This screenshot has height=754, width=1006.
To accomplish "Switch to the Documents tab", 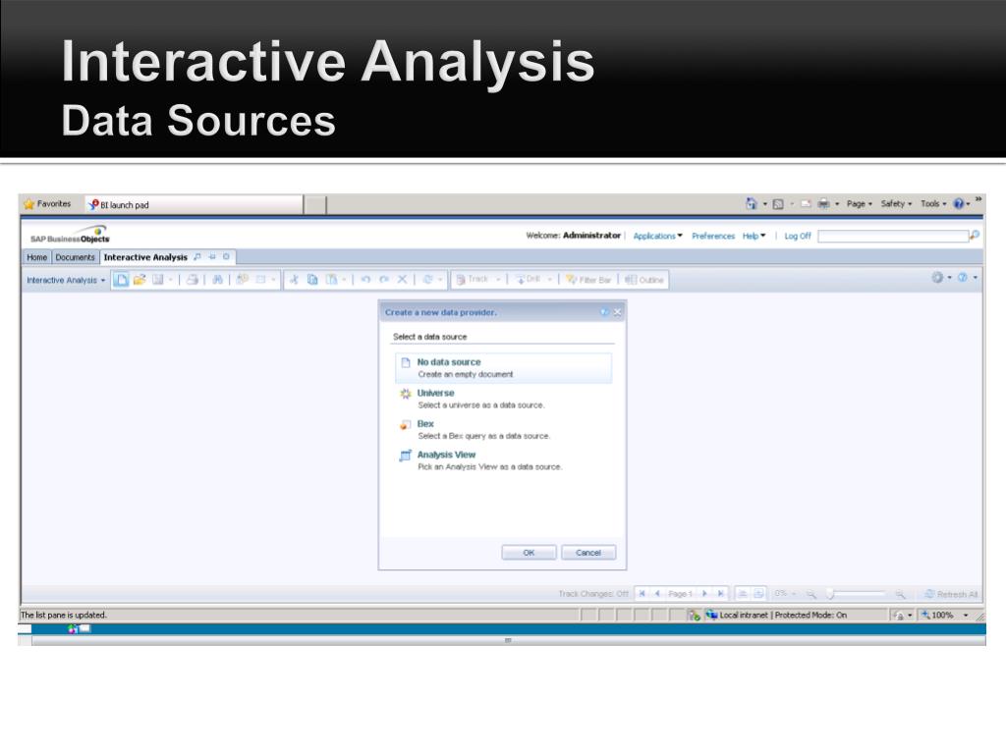I will [75, 257].
